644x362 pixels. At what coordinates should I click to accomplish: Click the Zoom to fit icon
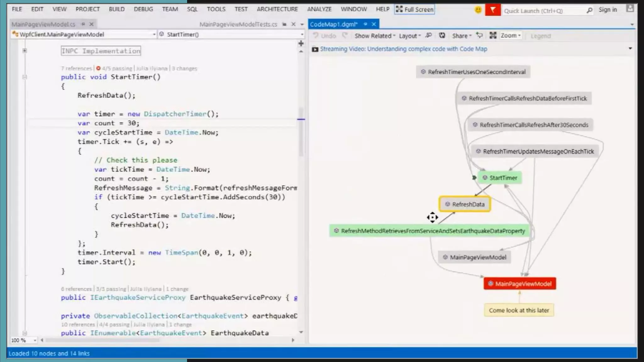click(493, 36)
